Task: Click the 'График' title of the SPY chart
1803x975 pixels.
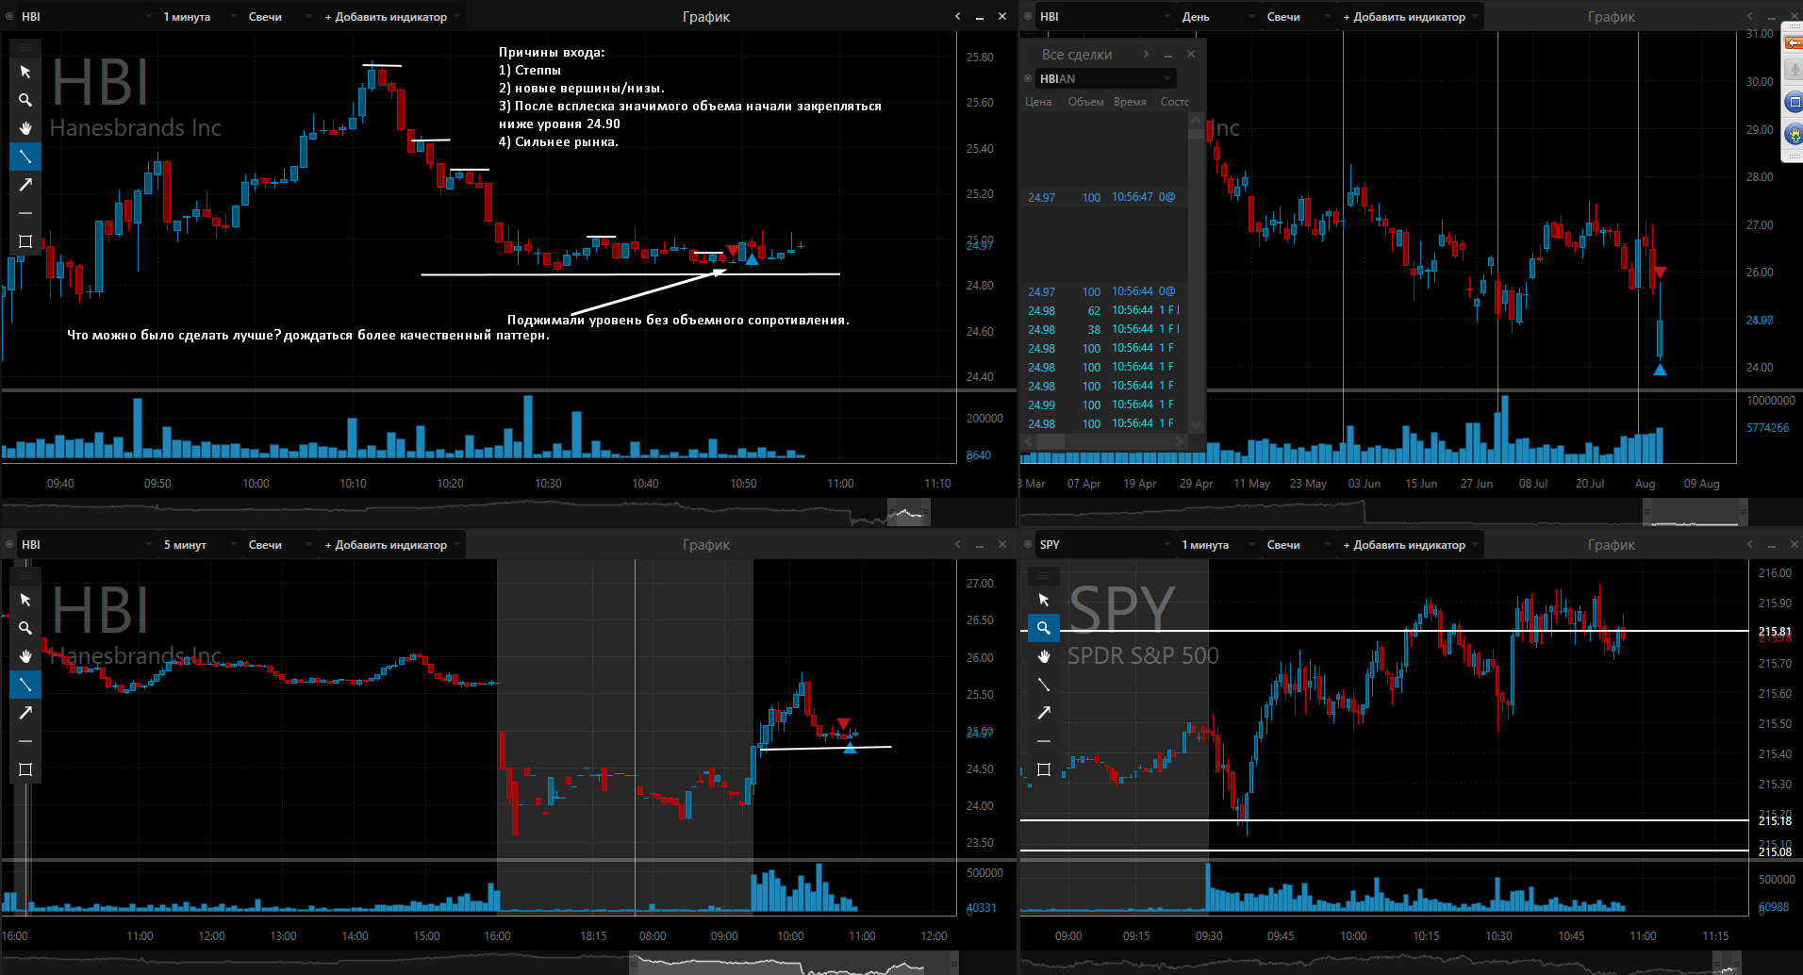Action: (x=1612, y=545)
